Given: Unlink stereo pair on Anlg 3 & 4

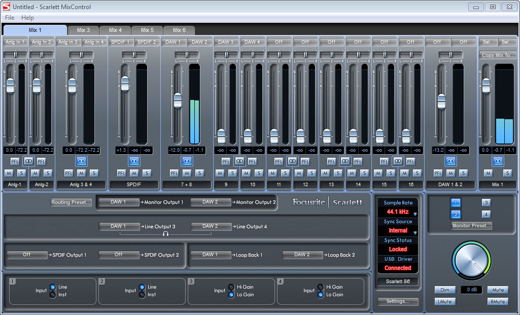Looking at the screenshot, I should (x=82, y=161).
